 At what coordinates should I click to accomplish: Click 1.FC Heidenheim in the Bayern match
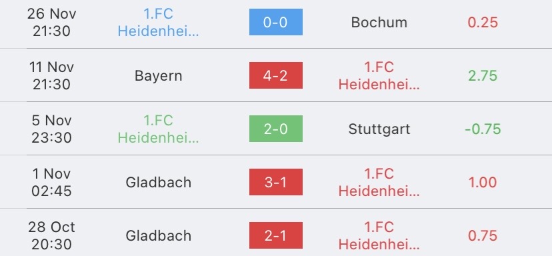pyautogui.click(x=379, y=76)
